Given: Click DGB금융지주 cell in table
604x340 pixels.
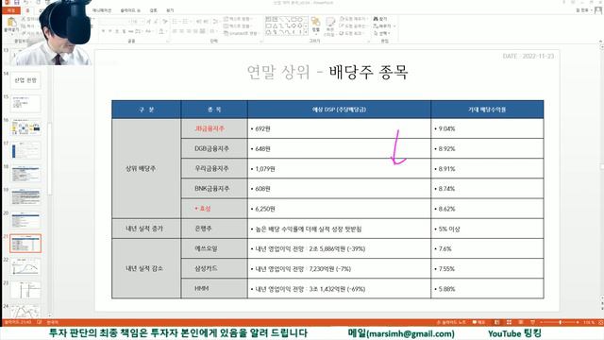Looking at the screenshot, I should (214, 149).
